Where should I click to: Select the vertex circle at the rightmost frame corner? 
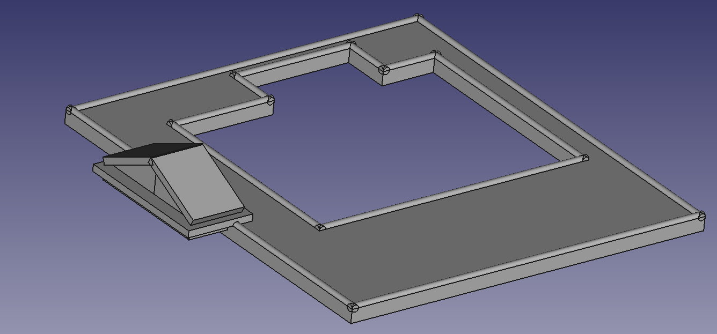tap(702, 217)
